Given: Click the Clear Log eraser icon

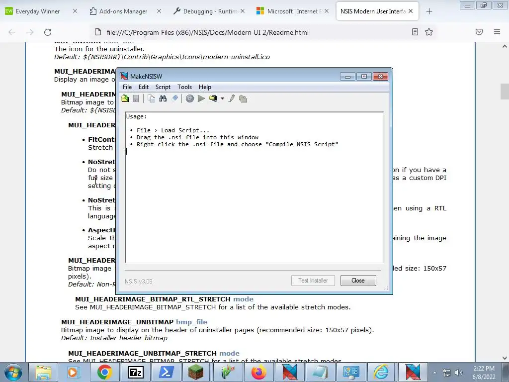Looking at the screenshot, I should tap(174, 98).
